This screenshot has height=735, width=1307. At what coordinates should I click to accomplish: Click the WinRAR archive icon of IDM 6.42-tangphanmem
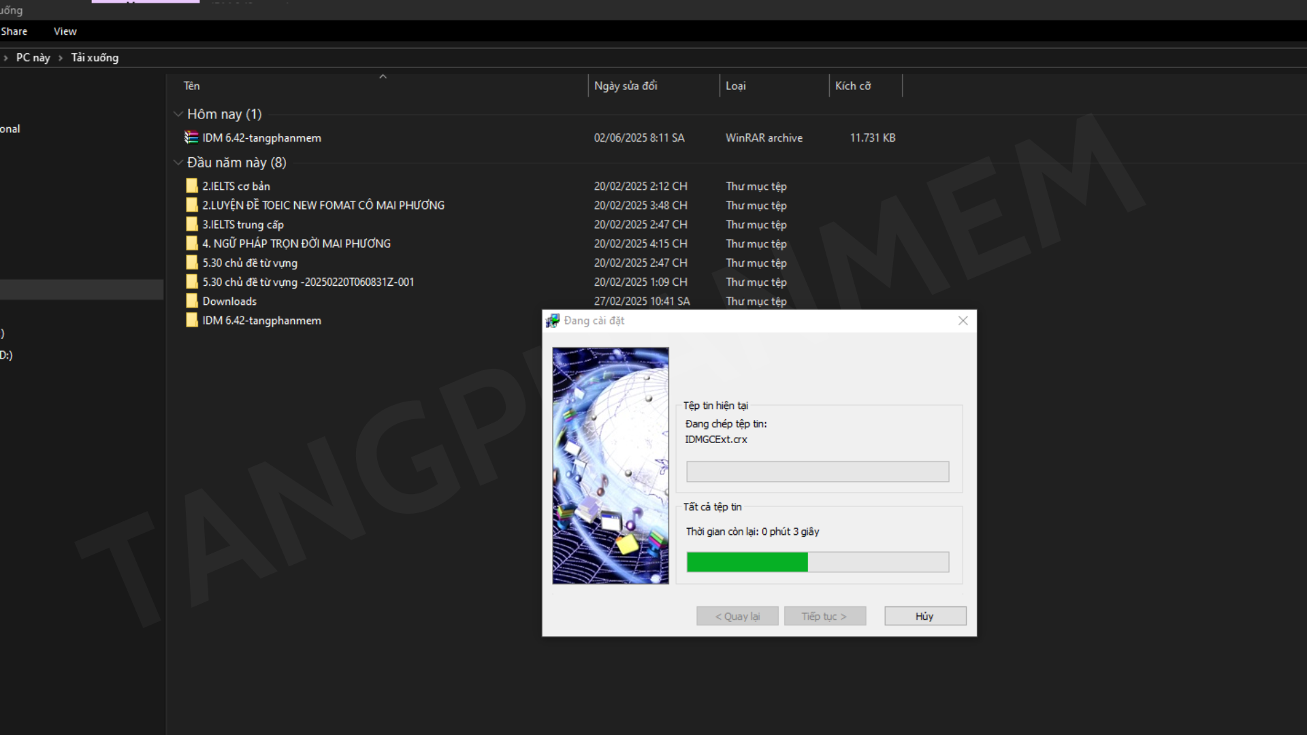coord(191,137)
